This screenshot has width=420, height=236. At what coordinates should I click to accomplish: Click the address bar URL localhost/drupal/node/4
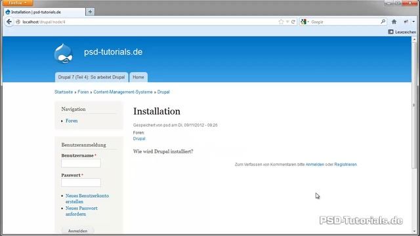pos(44,22)
